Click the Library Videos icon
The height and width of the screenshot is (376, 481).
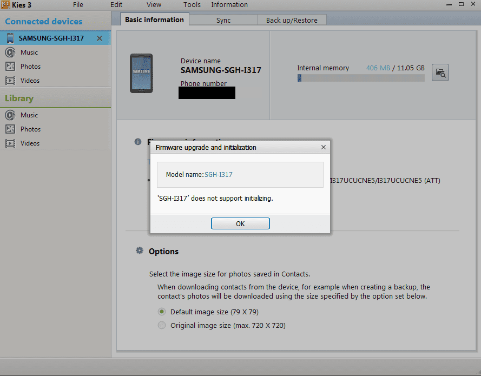(x=10, y=143)
